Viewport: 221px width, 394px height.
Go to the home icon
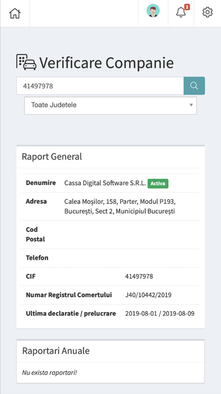click(15, 14)
